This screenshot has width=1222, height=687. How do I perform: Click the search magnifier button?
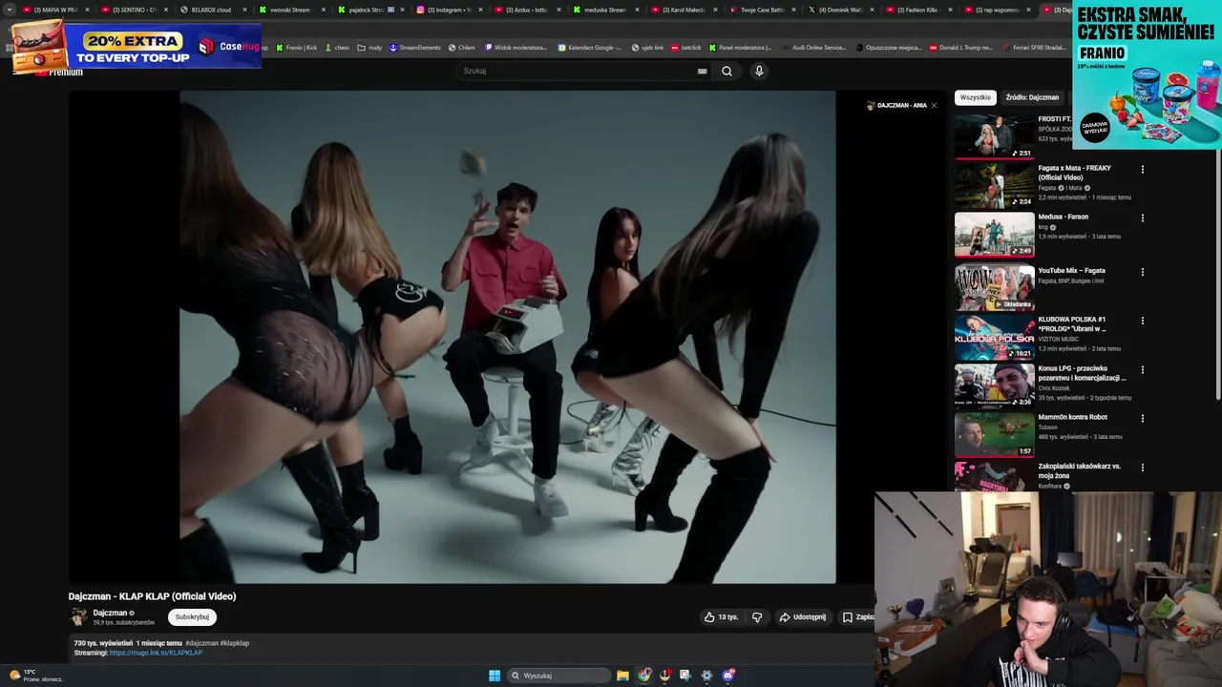727,71
